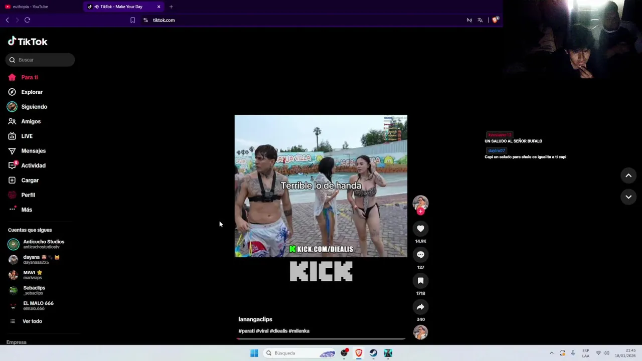
Task: Click the #parati hashtag
Action: click(246, 331)
